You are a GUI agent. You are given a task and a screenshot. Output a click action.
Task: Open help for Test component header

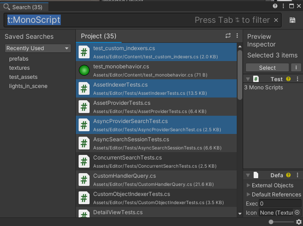tap(288, 79)
